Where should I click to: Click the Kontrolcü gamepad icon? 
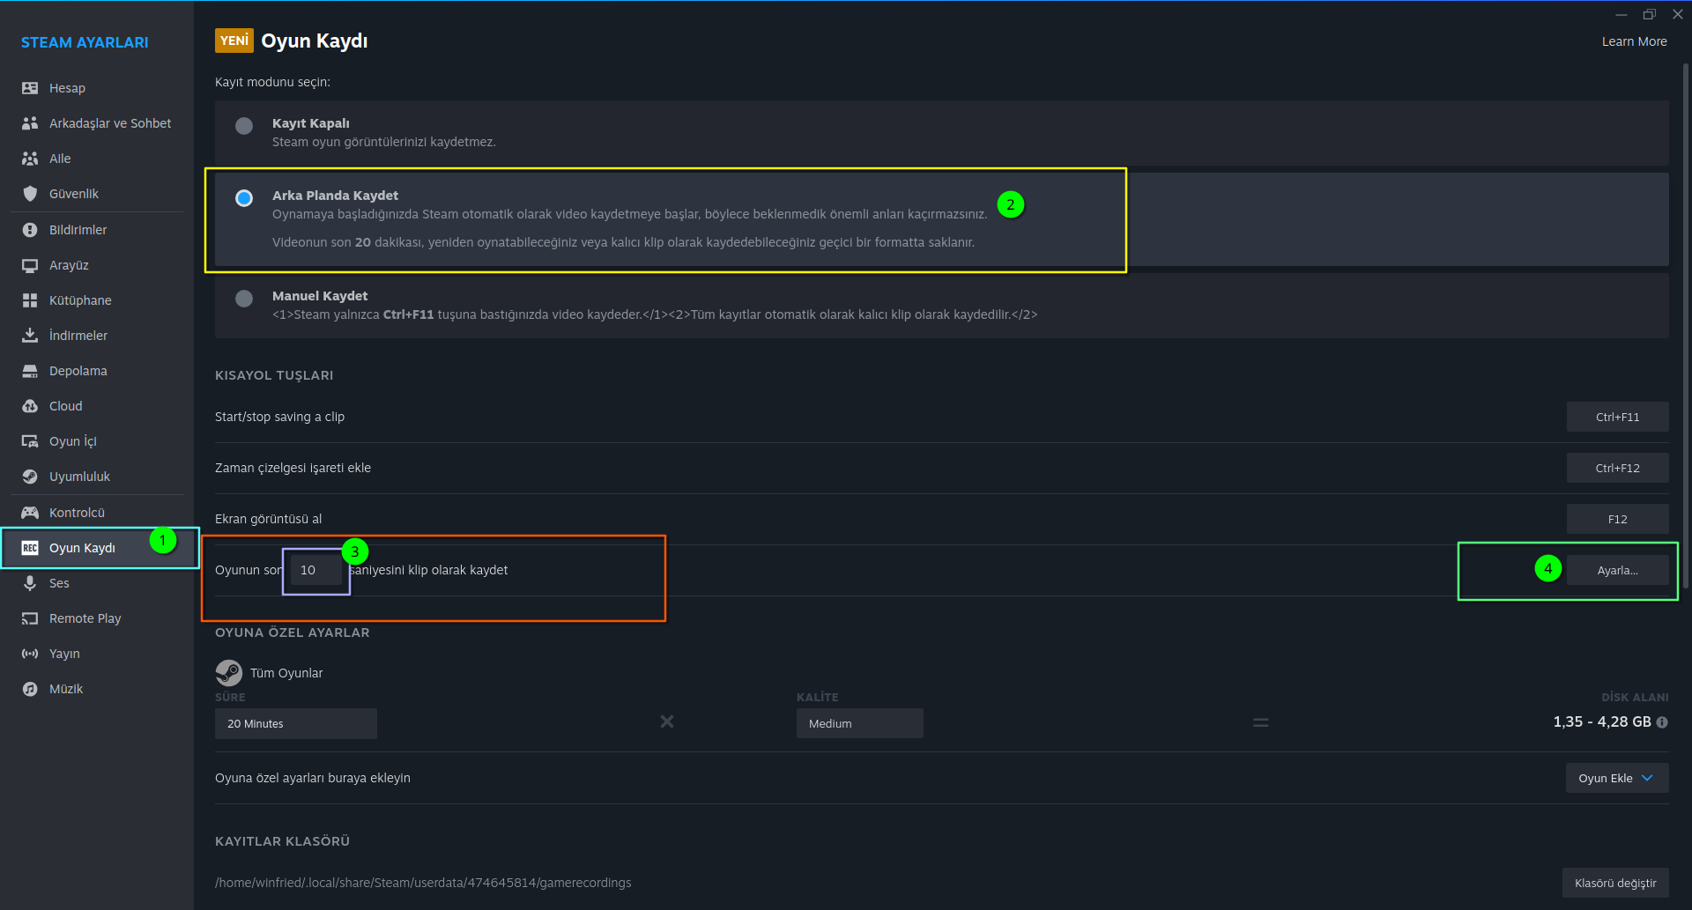[x=30, y=513]
